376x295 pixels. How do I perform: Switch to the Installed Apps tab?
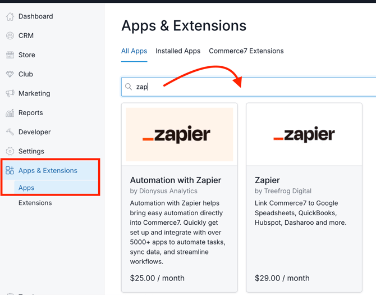click(178, 51)
